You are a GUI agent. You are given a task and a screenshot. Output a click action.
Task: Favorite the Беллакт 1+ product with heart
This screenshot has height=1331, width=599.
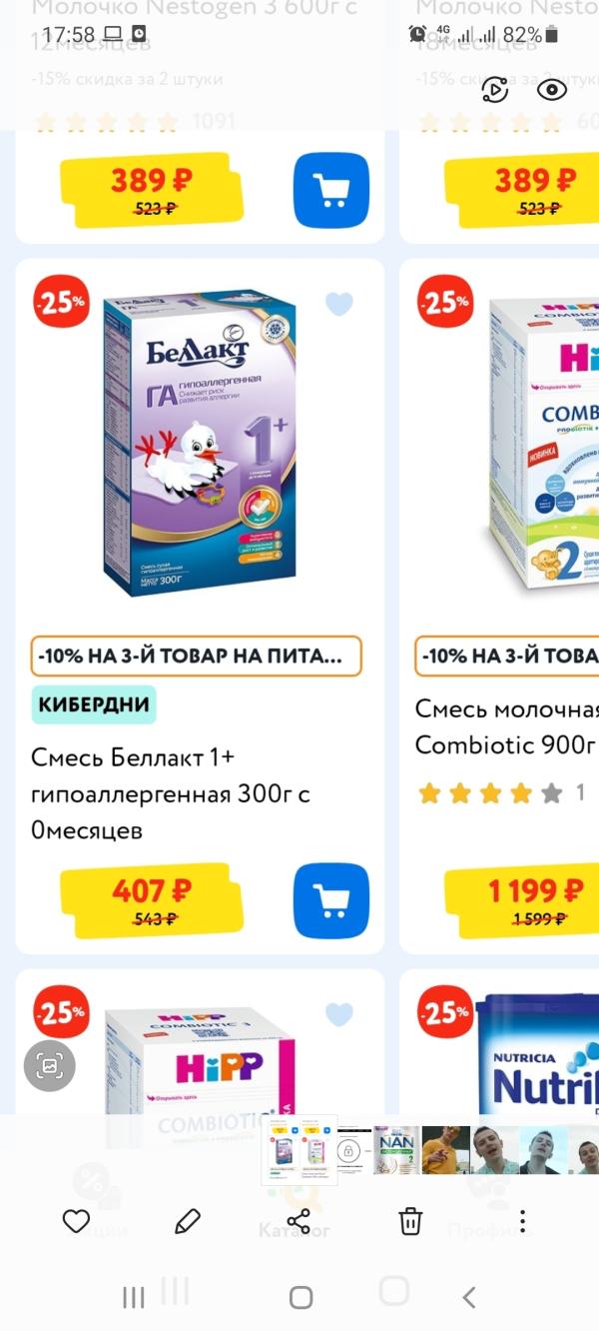pos(339,305)
